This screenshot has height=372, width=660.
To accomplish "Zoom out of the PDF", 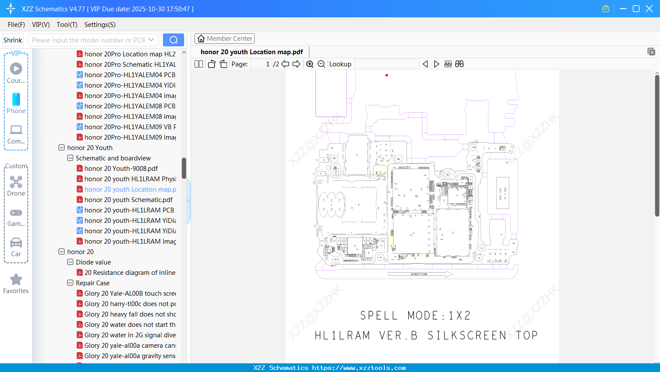I will pos(321,64).
